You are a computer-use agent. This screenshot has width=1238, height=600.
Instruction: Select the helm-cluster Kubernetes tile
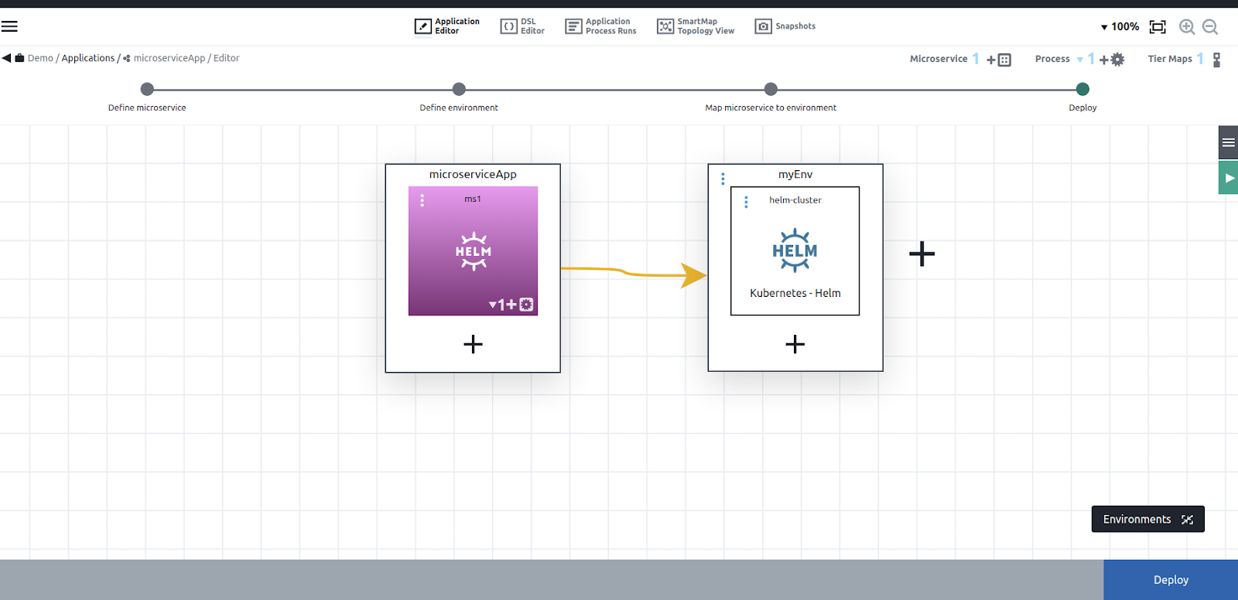coord(795,251)
